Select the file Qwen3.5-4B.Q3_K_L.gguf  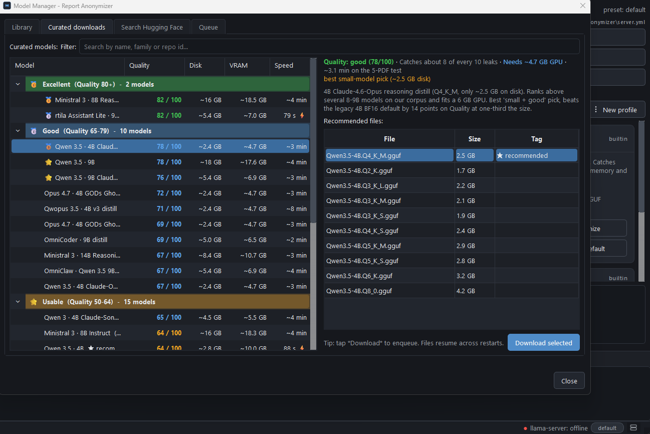point(389,185)
